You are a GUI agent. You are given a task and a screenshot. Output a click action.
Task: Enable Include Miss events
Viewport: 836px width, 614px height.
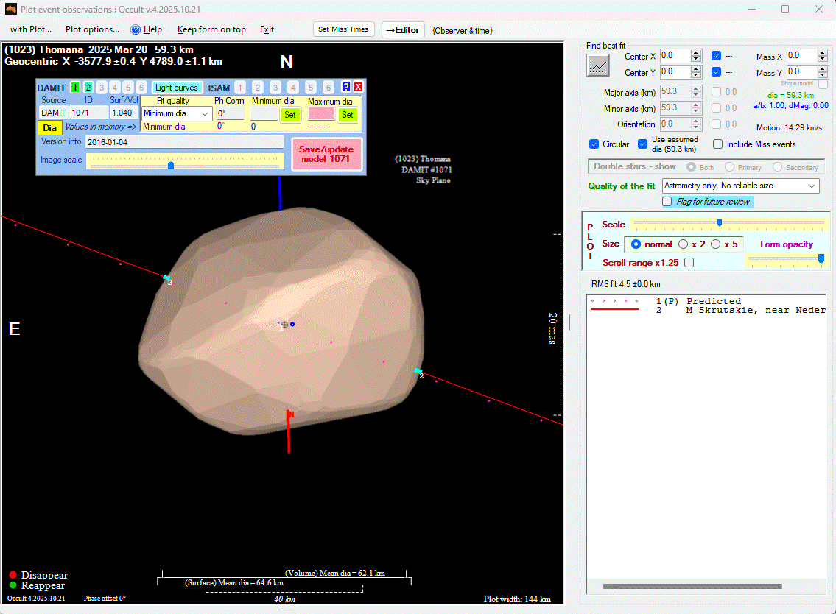(717, 144)
